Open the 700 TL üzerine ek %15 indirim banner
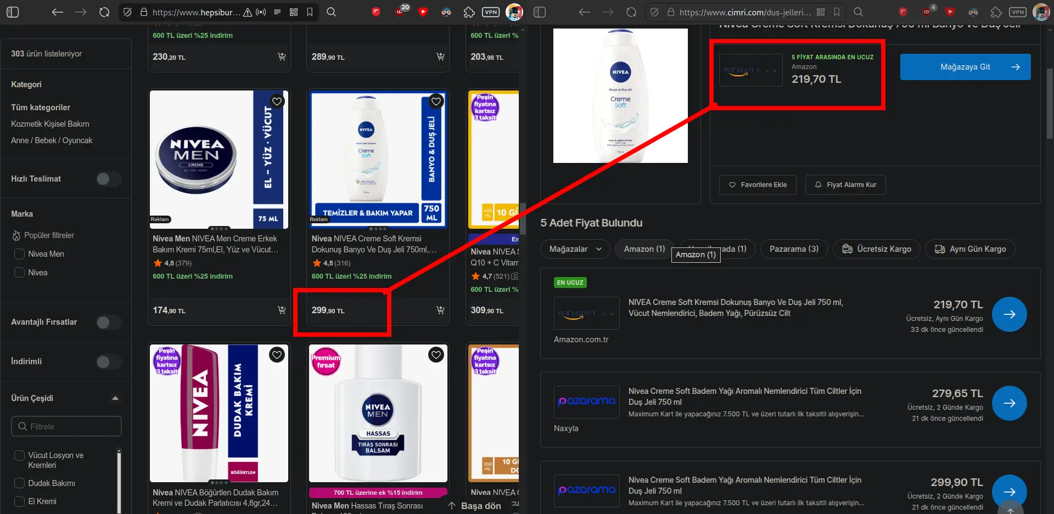1054x514 pixels. (x=378, y=493)
